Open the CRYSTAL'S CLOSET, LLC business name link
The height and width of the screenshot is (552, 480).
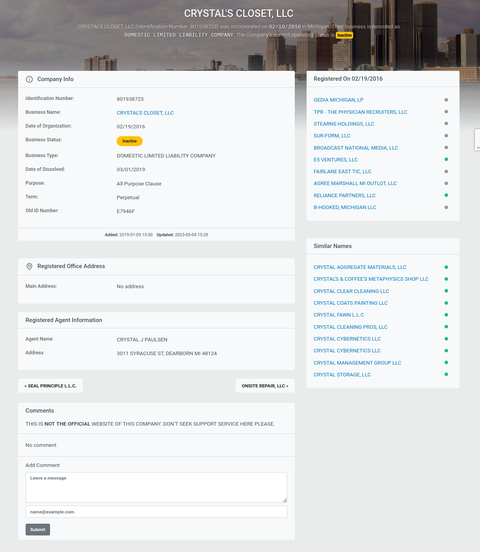point(145,113)
